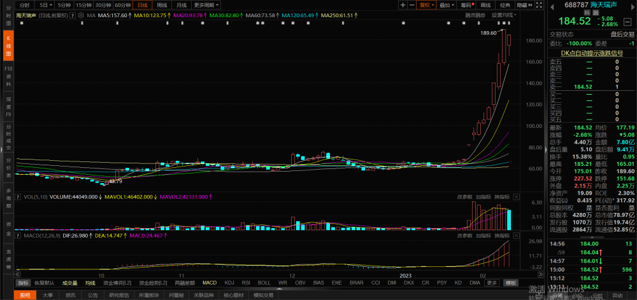The height and width of the screenshot is (300, 637).
Task: Switch to 核心题材 bottom tab
Action: pos(234,295)
